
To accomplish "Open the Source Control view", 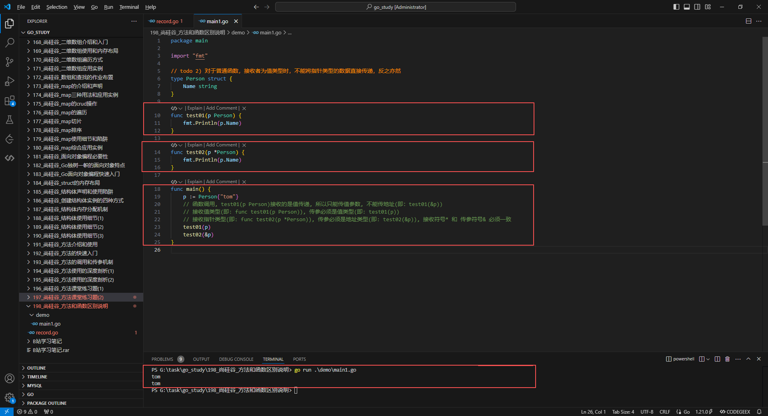I will point(10,62).
